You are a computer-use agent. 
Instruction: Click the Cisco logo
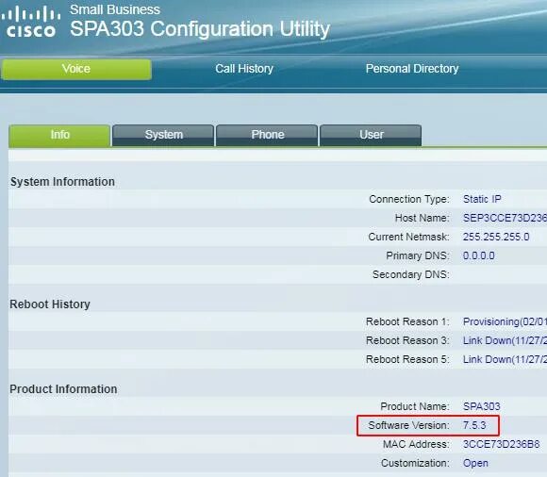pos(31,22)
